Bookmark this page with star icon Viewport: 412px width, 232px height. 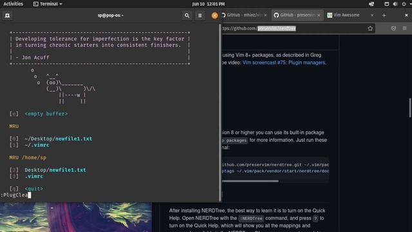coord(370,28)
